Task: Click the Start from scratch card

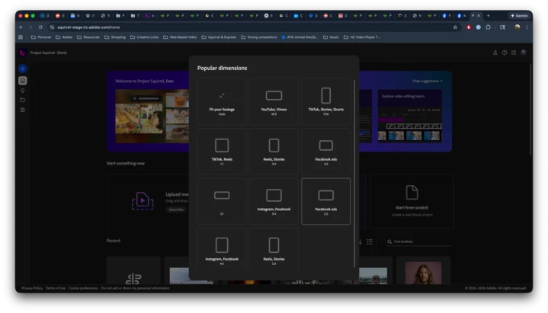Action: click(x=412, y=202)
